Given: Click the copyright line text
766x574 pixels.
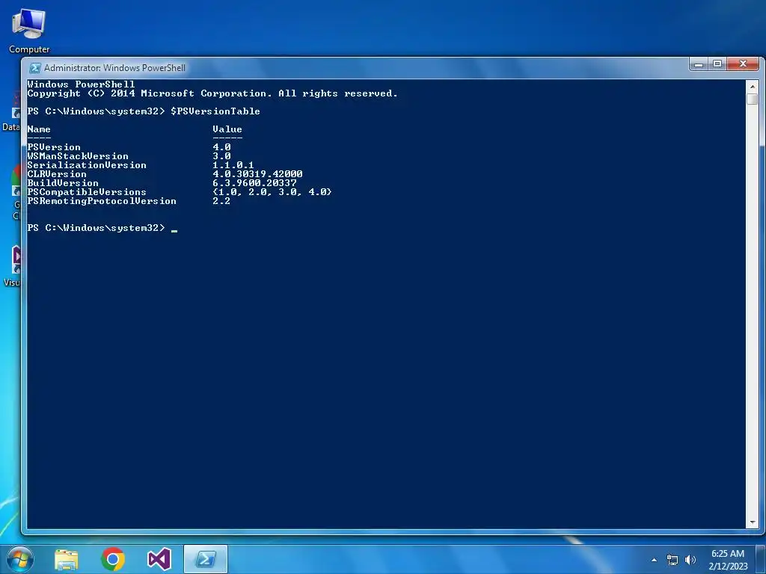Looking at the screenshot, I should click(x=212, y=93).
